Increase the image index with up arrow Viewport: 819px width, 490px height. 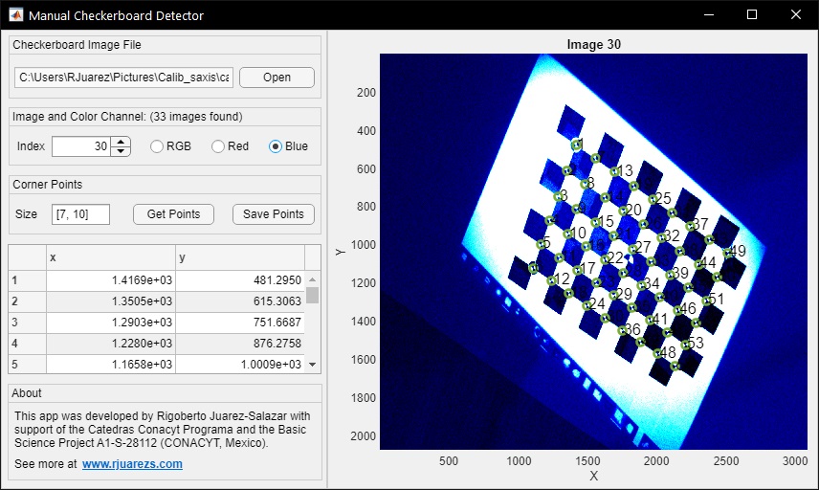pyautogui.click(x=121, y=142)
